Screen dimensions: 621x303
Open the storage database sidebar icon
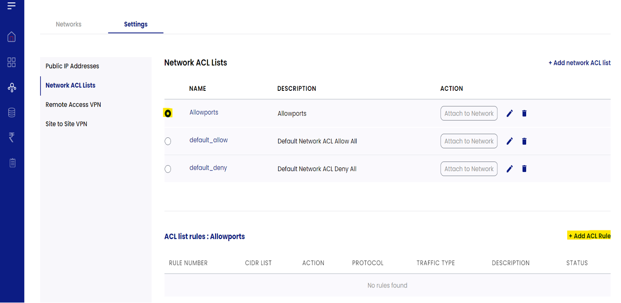point(12,112)
